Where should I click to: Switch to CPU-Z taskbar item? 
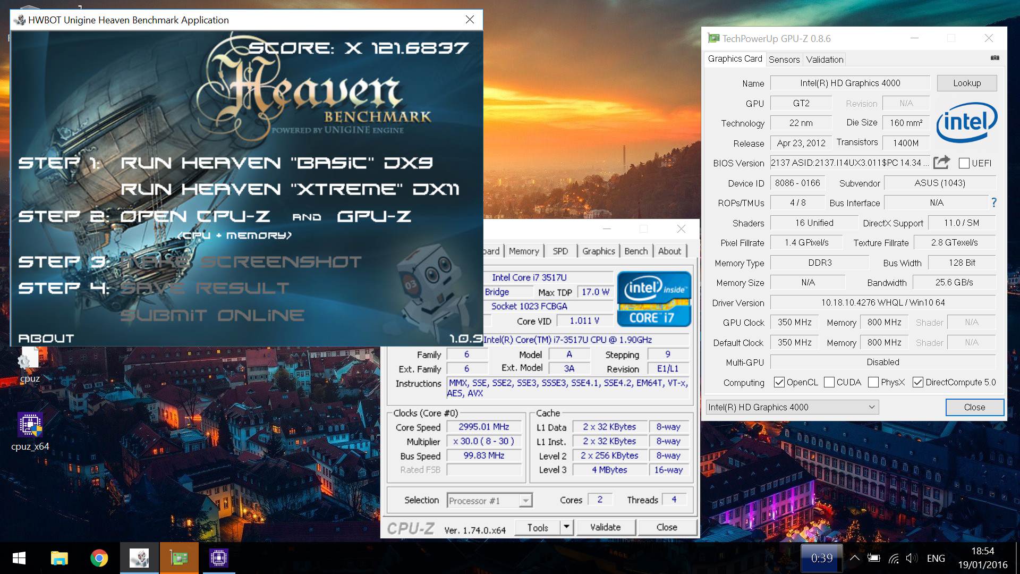pyautogui.click(x=219, y=558)
